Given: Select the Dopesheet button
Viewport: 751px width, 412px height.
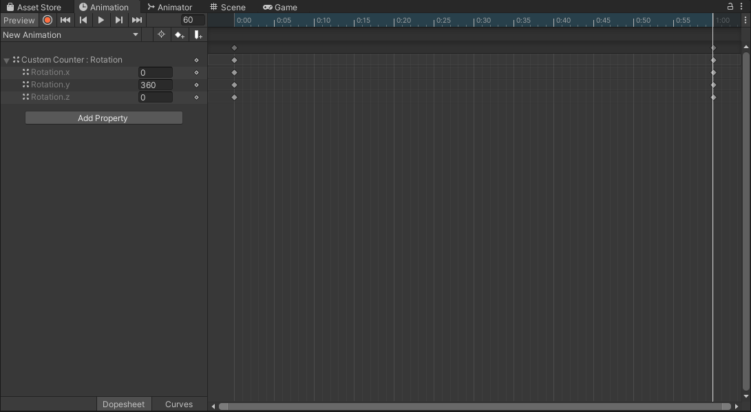Looking at the screenshot, I should (x=124, y=404).
